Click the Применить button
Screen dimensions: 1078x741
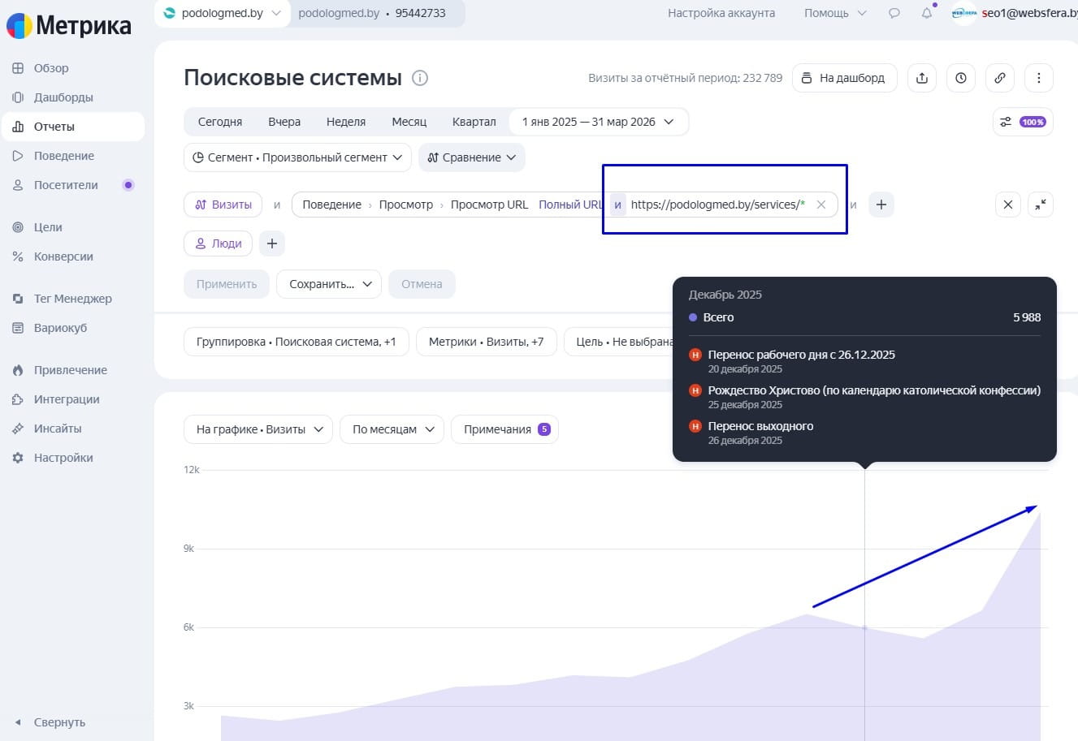(x=227, y=284)
